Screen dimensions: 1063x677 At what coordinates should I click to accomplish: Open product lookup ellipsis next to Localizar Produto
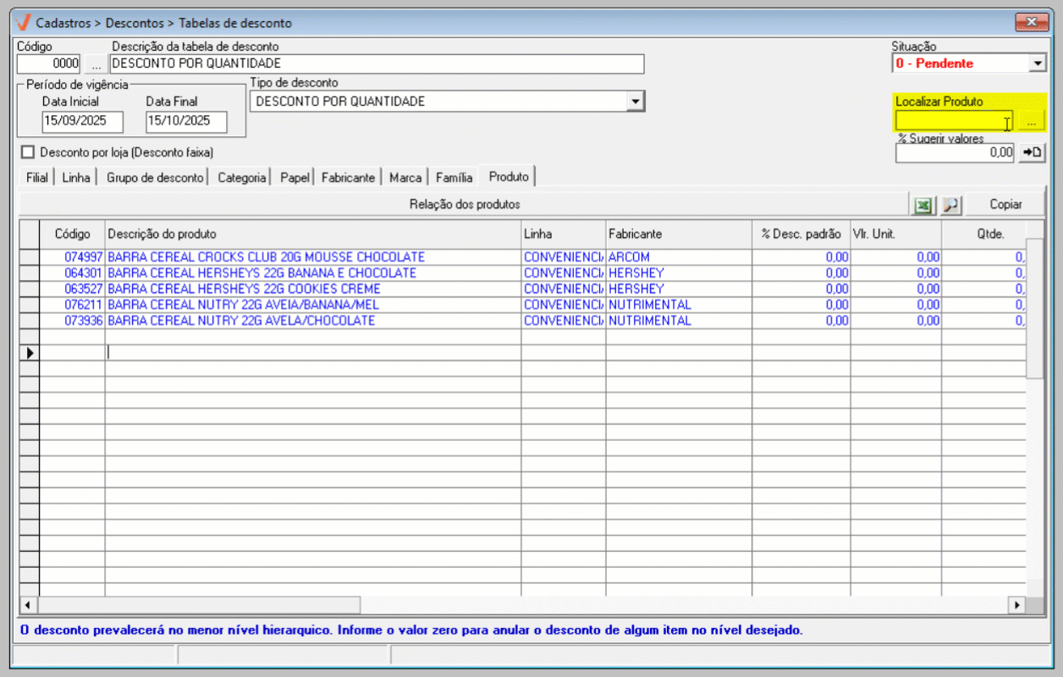coord(1030,123)
